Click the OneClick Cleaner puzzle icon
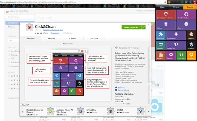 click(50, 111)
